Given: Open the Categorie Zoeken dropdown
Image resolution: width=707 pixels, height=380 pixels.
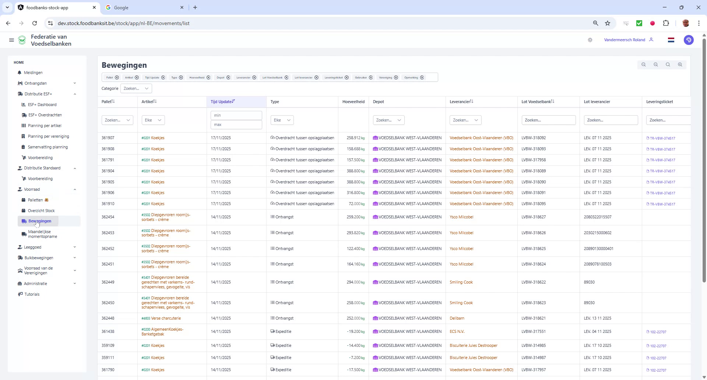Looking at the screenshot, I should tap(136, 88).
